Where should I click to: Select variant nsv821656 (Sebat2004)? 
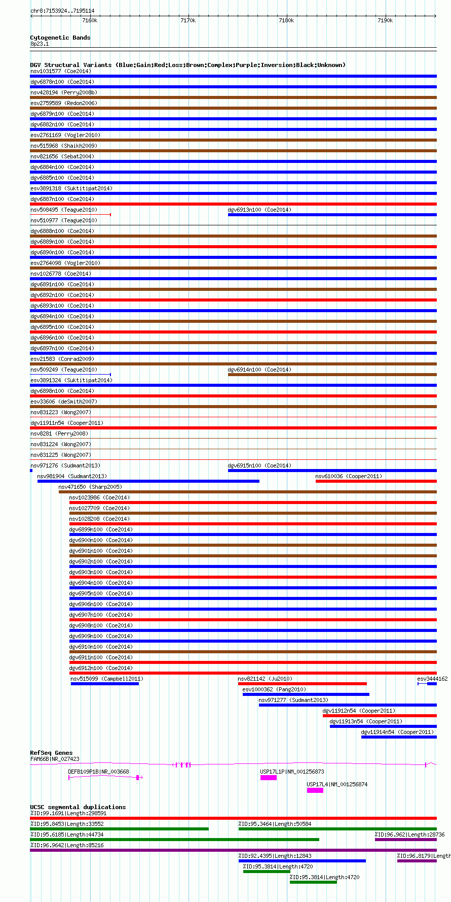coord(234,161)
